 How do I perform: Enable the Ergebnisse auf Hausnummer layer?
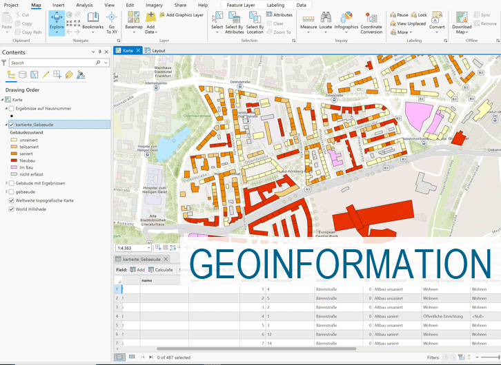pos(12,108)
